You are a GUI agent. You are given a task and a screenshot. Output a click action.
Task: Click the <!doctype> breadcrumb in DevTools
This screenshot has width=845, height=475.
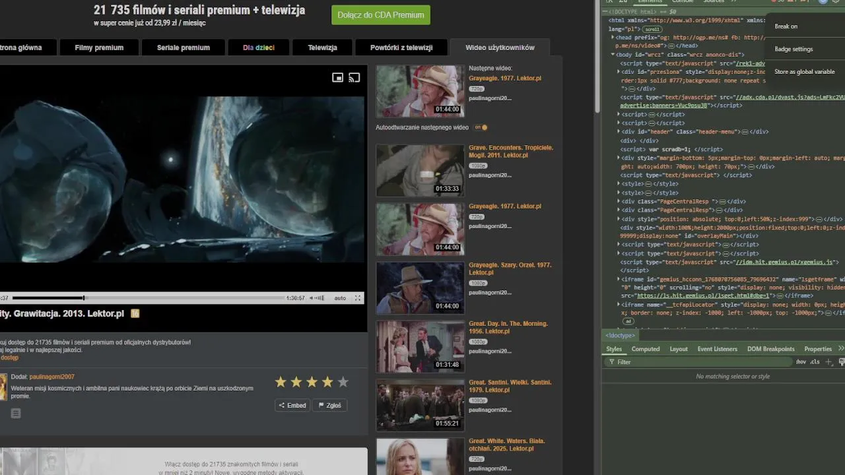pos(620,336)
